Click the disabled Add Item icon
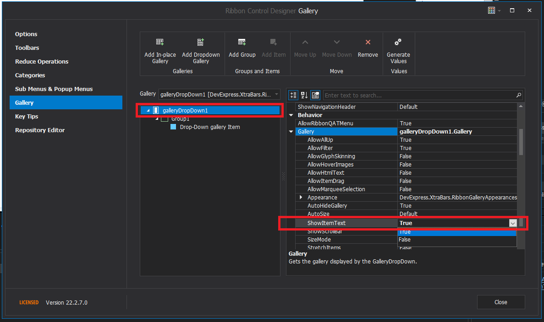544x322 pixels. click(274, 42)
